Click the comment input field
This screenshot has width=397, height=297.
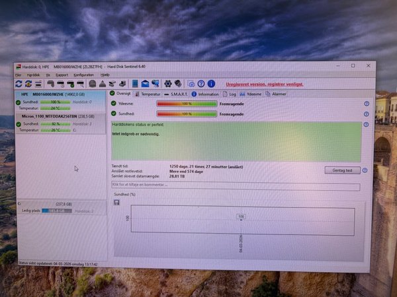click(x=235, y=185)
